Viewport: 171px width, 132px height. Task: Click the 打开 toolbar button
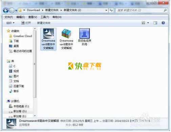26,23
